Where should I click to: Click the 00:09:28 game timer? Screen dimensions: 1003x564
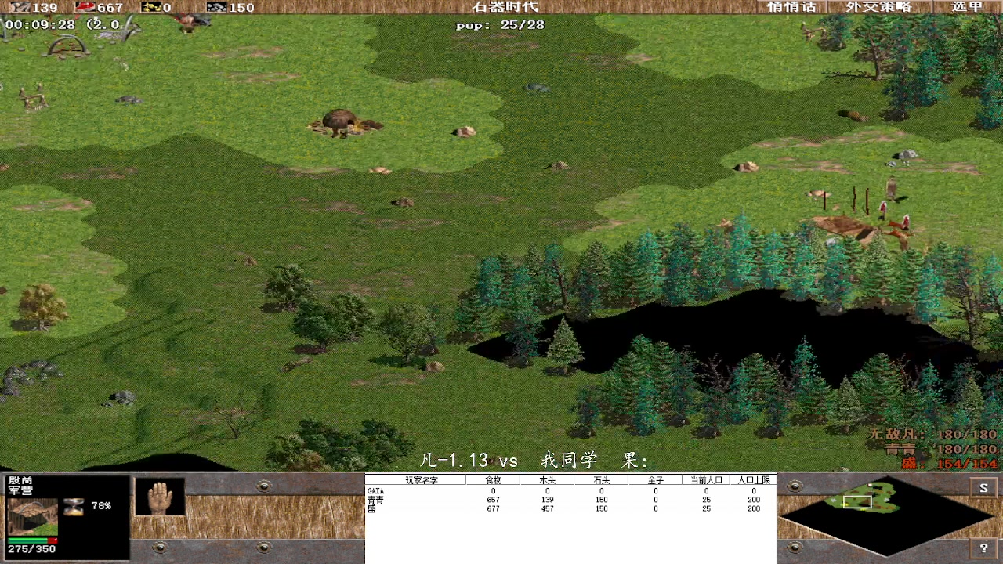pyautogui.click(x=40, y=25)
